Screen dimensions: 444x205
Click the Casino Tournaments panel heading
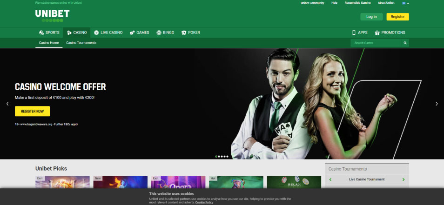348,169
